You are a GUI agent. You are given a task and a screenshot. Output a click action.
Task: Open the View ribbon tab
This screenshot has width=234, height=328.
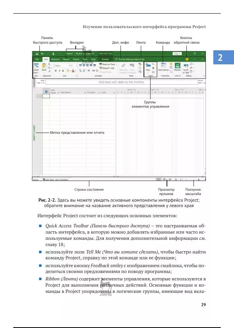(85, 59)
